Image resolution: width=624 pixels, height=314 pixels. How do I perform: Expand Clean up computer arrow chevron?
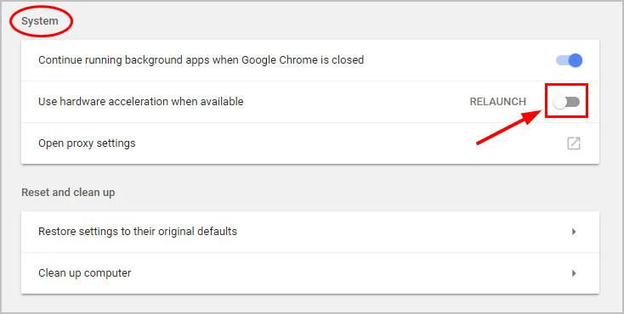(x=574, y=273)
